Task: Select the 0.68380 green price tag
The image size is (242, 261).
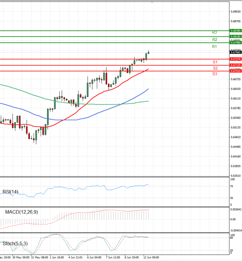Action: tap(236, 31)
